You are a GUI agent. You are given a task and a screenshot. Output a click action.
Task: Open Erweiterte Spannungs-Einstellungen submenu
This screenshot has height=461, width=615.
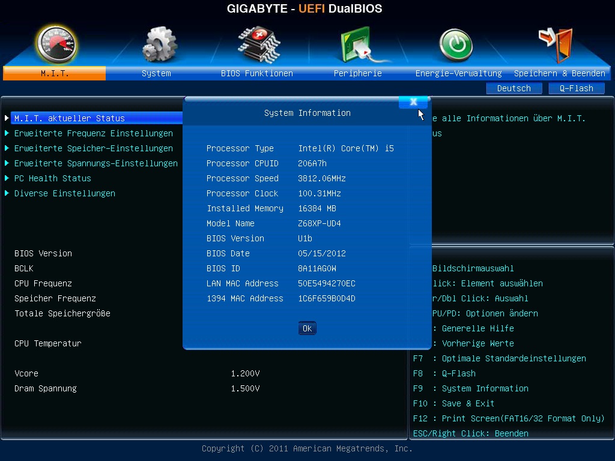tap(95, 163)
